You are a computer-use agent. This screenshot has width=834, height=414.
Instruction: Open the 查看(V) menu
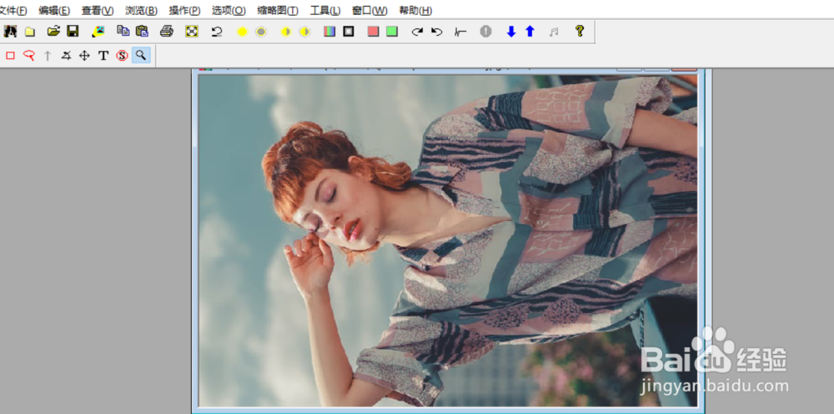click(x=98, y=11)
